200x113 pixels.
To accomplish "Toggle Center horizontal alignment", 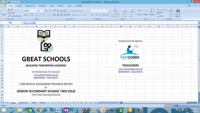I will [58, 15].
